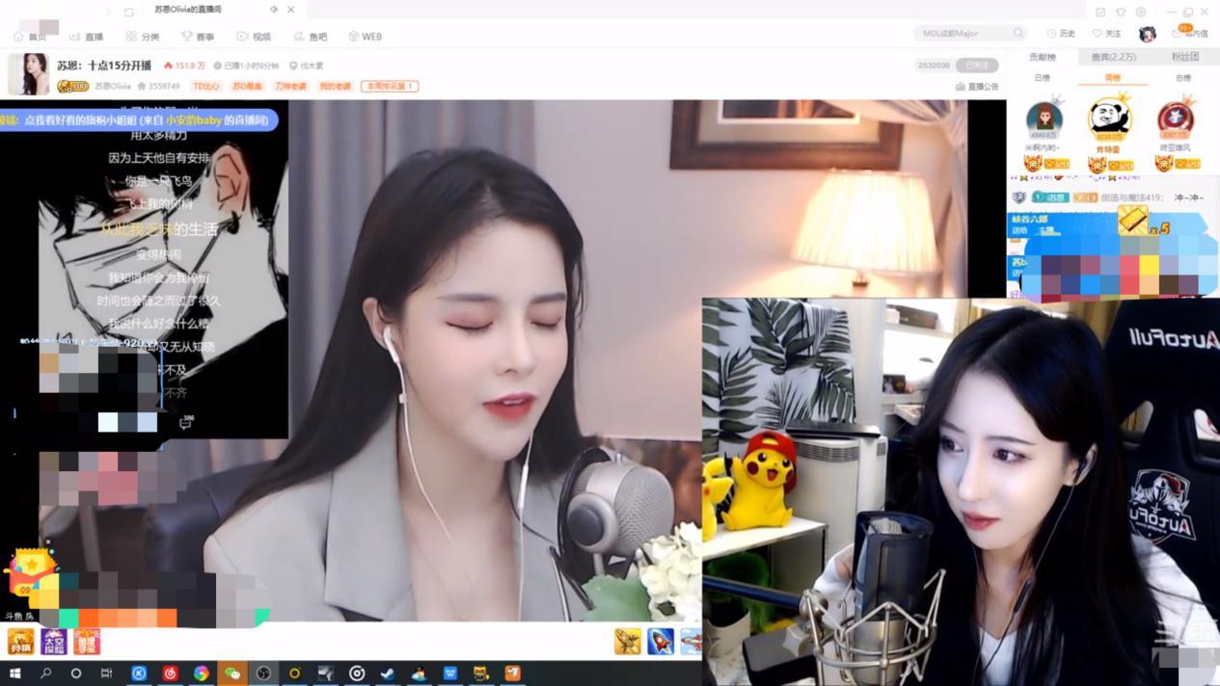Open viewing 历史 history
The height and width of the screenshot is (686, 1220).
coord(1061,34)
